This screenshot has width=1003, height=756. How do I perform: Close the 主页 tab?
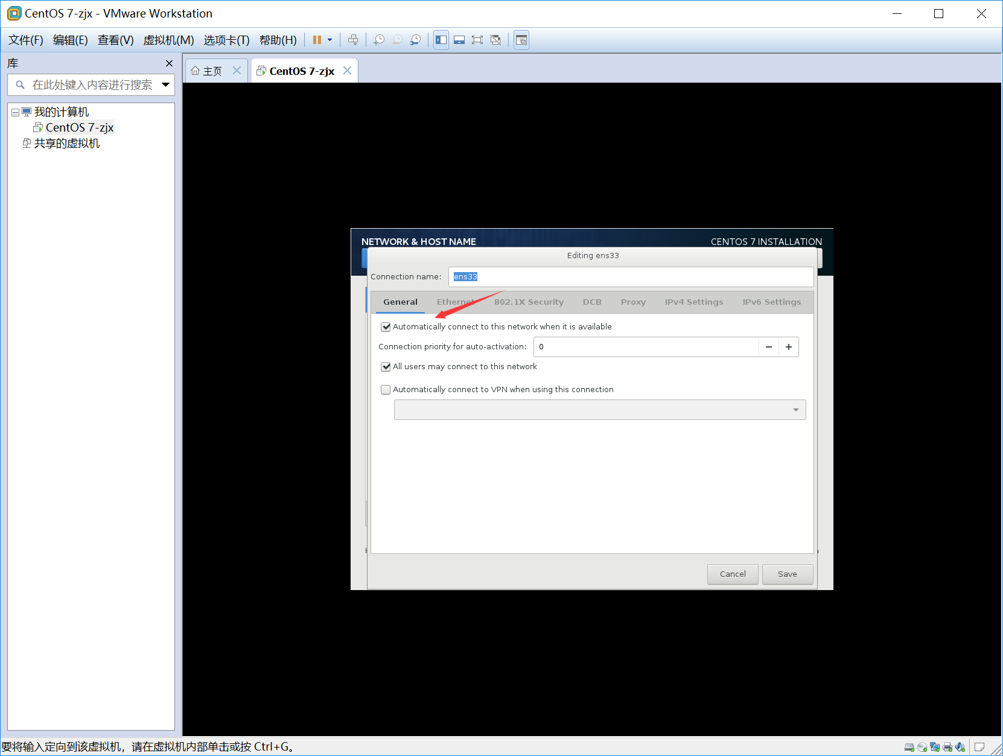tap(237, 71)
